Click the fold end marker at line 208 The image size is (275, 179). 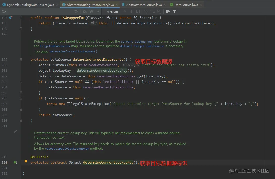pos(21,109)
